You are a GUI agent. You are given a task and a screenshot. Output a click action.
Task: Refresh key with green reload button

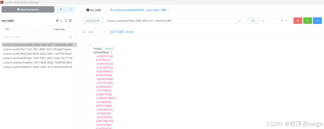pyautogui.click(x=307, y=21)
